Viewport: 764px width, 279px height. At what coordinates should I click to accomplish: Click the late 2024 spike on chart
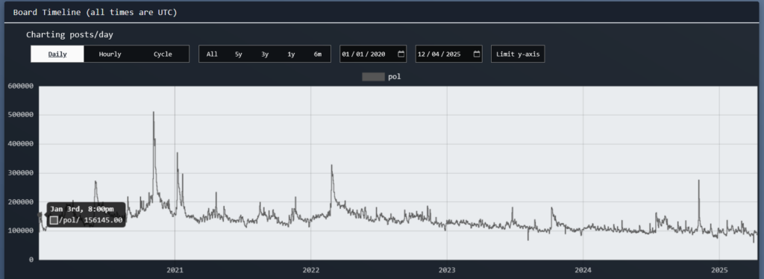(x=698, y=181)
